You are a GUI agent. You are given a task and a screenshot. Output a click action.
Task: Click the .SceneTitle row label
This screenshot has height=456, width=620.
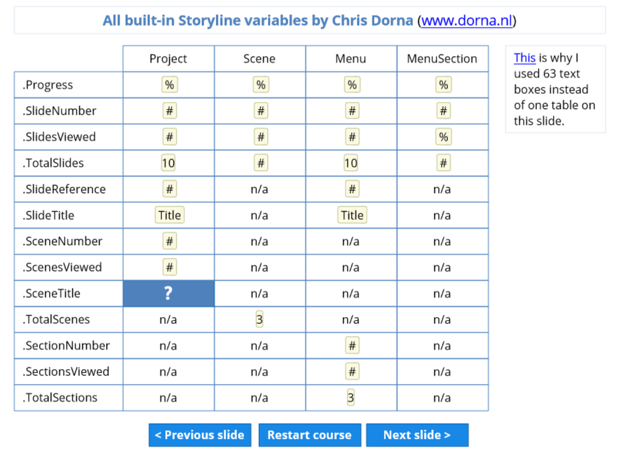52,293
